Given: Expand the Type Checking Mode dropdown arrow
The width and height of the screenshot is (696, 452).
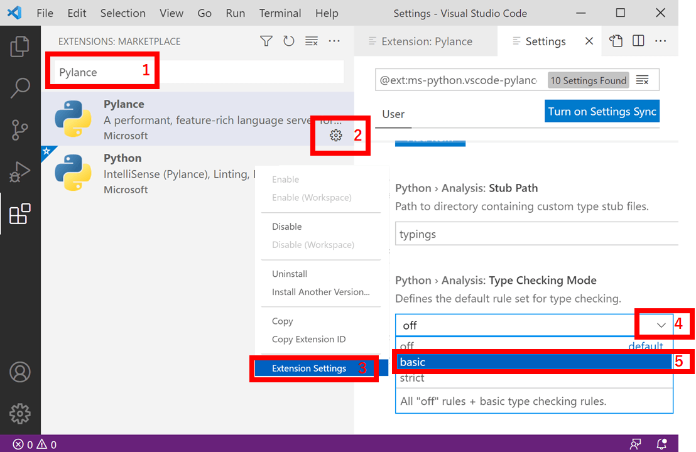Looking at the screenshot, I should [x=660, y=325].
